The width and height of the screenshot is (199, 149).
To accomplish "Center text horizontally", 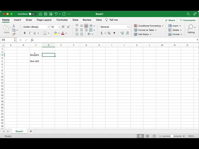I will pos(81,30).
